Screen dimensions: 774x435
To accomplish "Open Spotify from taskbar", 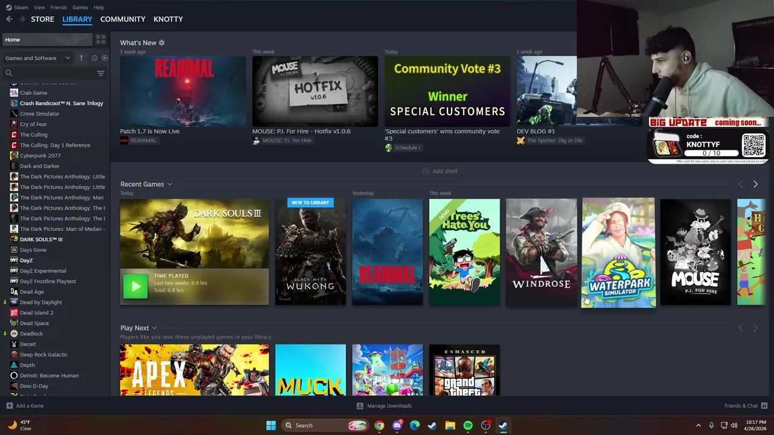I will tap(468, 425).
